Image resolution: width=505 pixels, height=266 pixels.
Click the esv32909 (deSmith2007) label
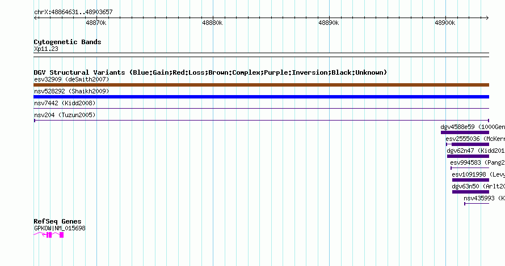pyautogui.click(x=71, y=79)
